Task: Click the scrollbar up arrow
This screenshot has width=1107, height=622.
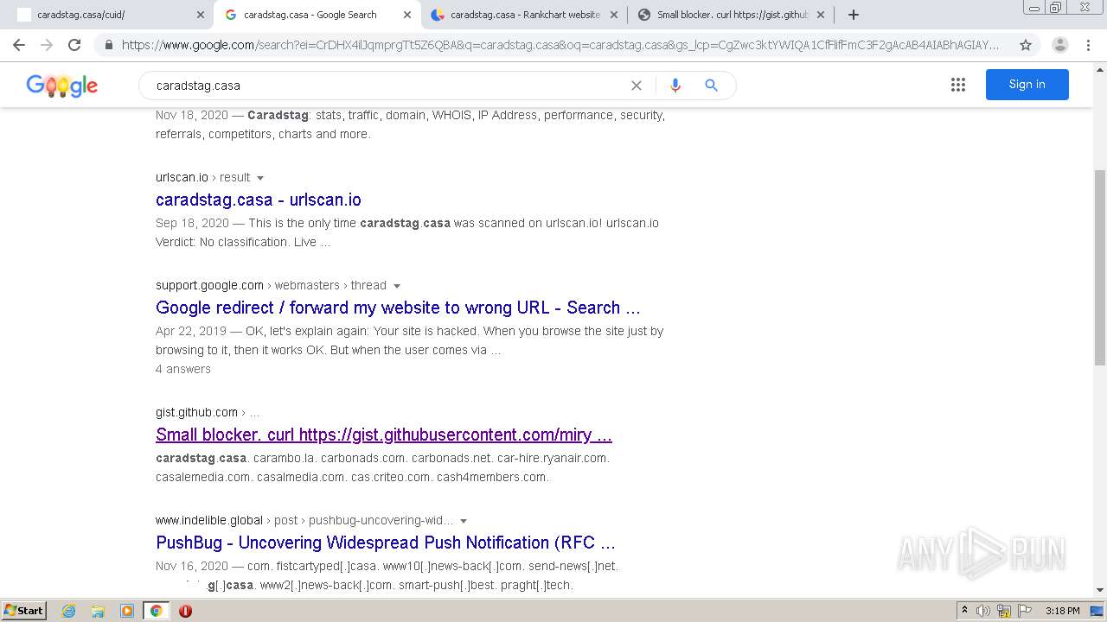Action: tap(1100, 68)
